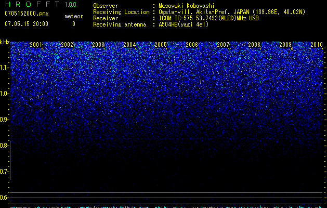Click the 0.6 kHz axis label
The width and height of the screenshot is (327, 208).
[4, 198]
